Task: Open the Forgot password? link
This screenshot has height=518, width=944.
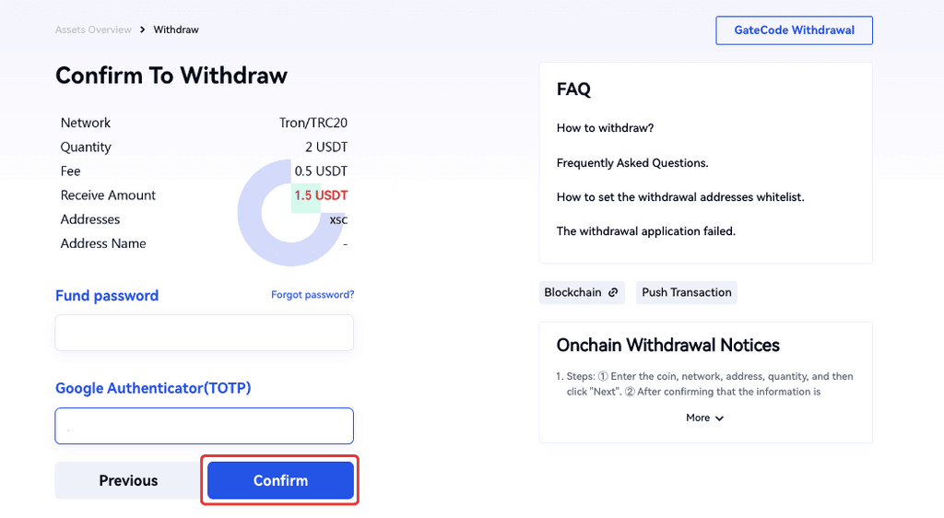Action: pos(312,295)
